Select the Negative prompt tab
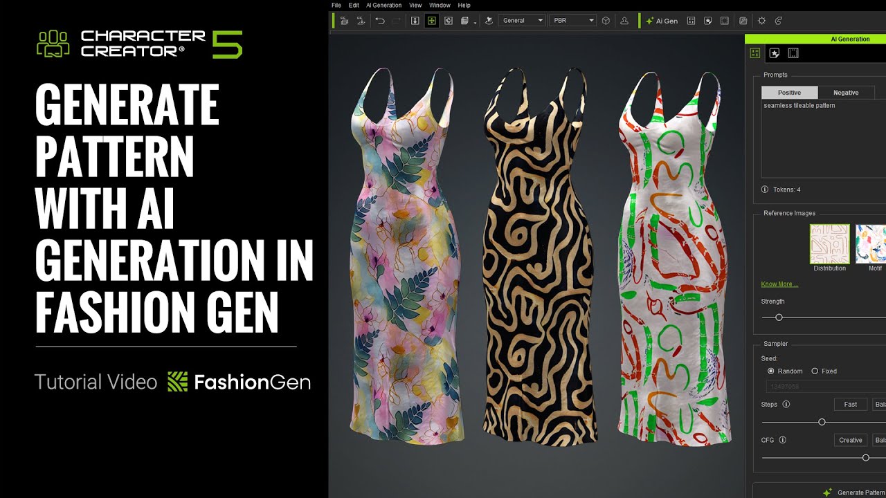 [846, 93]
